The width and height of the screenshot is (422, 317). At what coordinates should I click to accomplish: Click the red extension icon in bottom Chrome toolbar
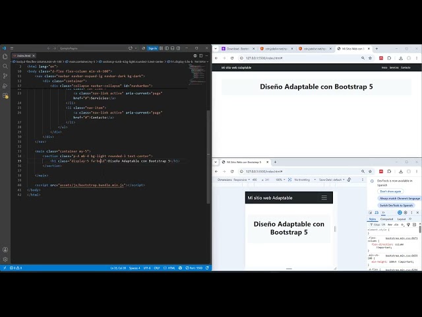381,172
